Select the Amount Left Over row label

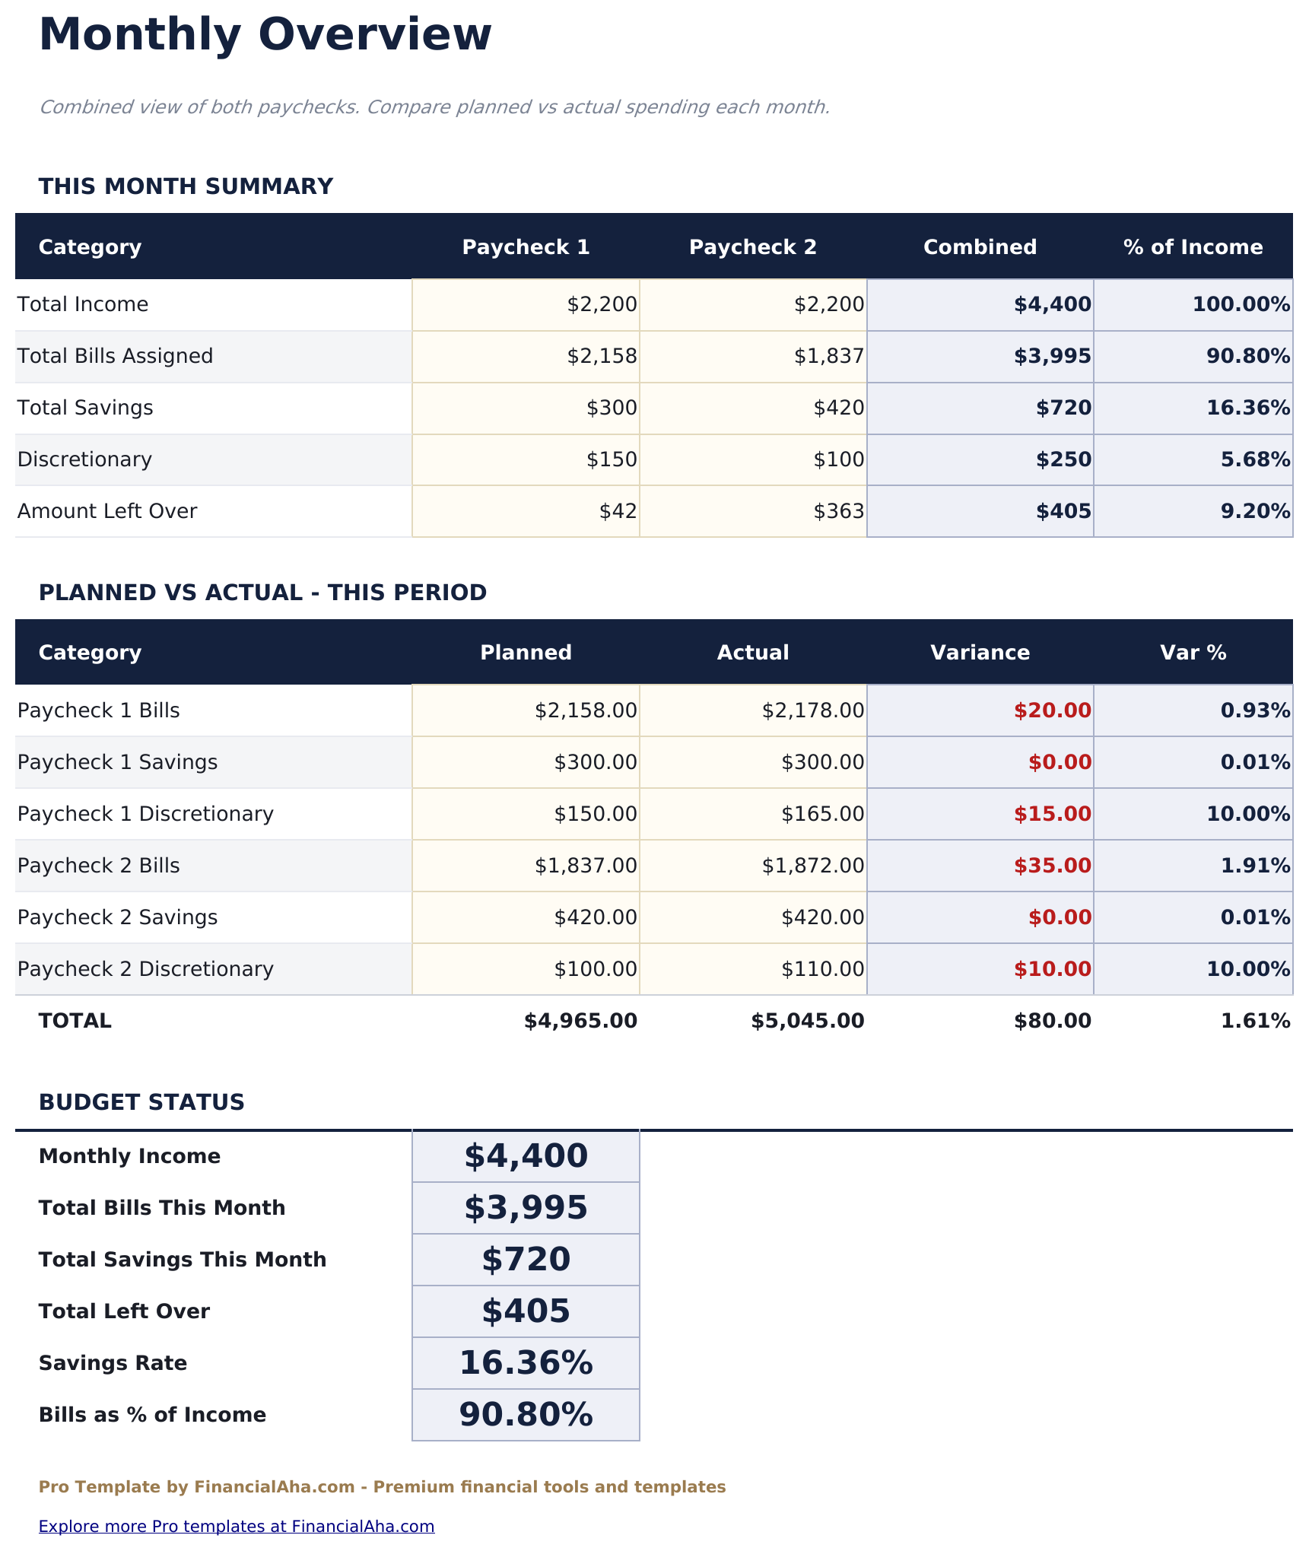pyautogui.click(x=110, y=510)
